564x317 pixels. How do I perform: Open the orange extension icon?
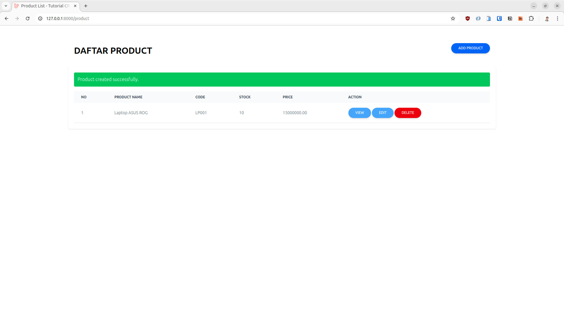[x=521, y=18]
